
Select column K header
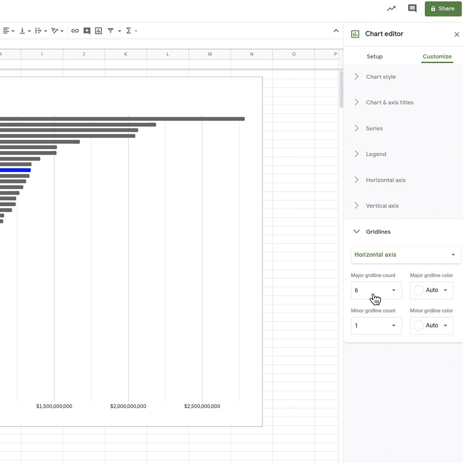126,54
